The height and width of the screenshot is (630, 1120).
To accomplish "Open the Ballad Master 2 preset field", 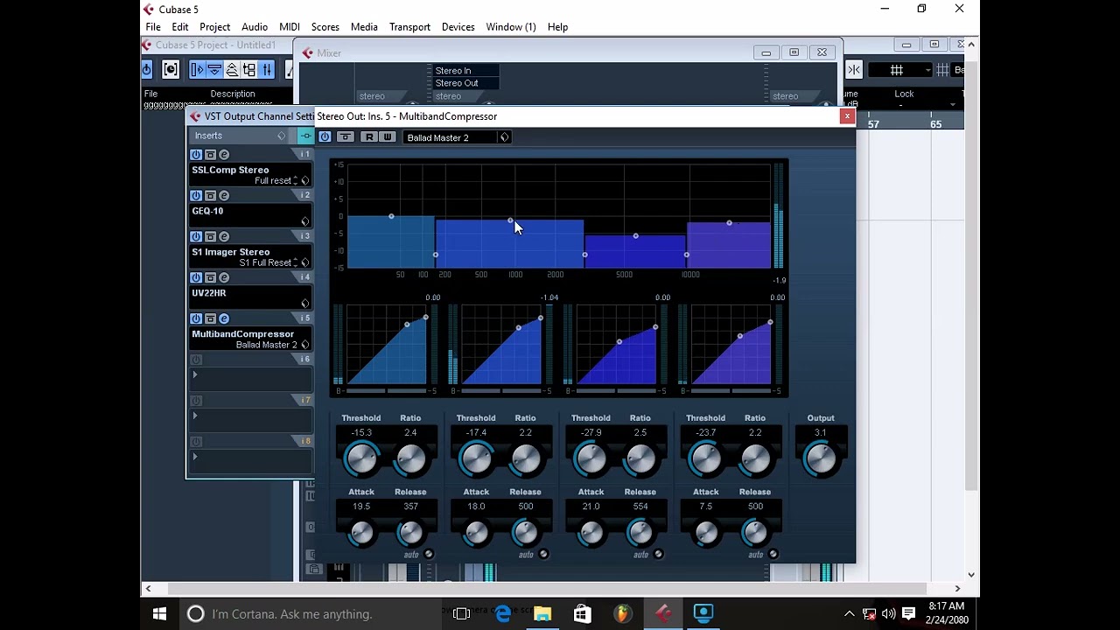I will 451,137.
